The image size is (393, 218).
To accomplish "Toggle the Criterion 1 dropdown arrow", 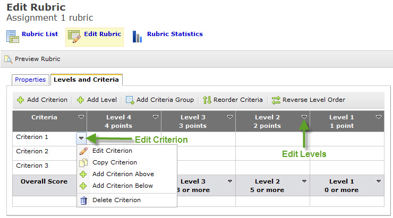I will tap(81, 138).
